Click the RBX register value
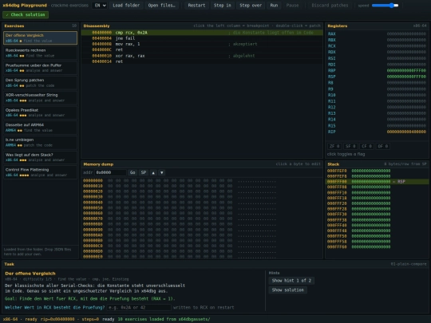 406,40
